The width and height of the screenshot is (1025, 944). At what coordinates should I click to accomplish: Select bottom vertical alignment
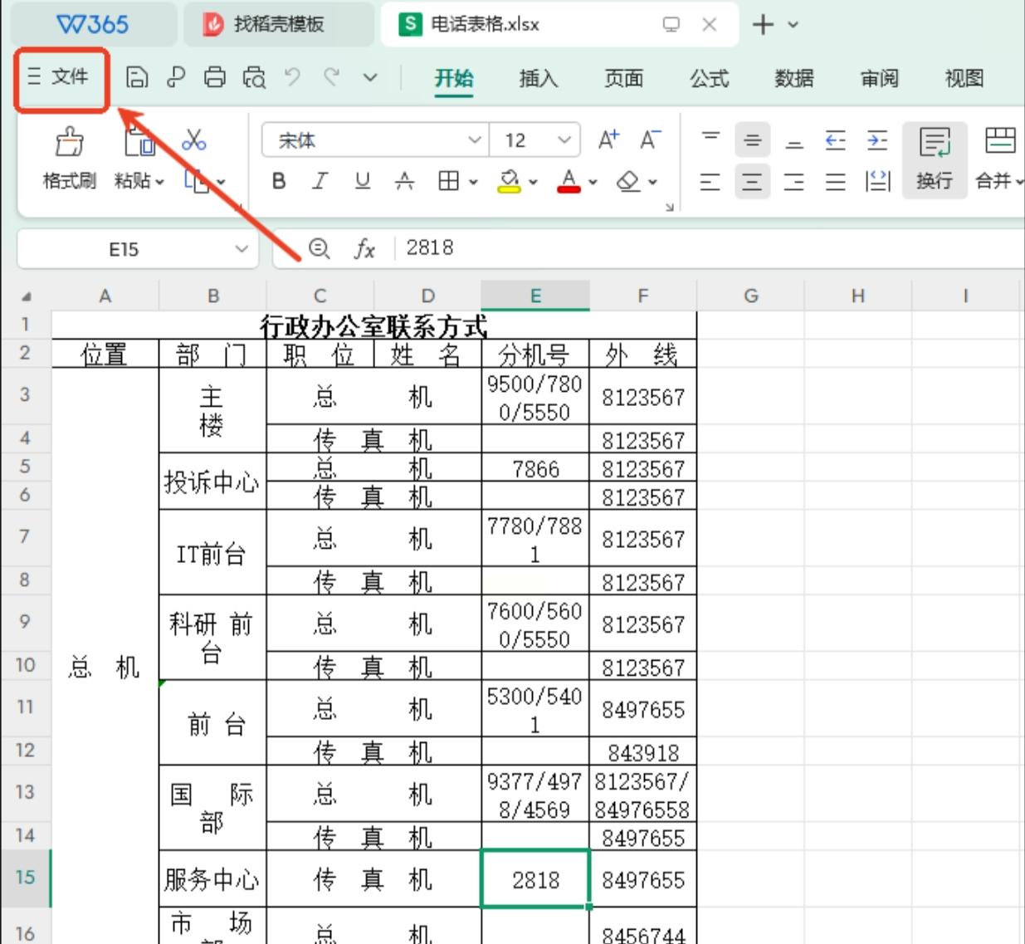tap(794, 139)
